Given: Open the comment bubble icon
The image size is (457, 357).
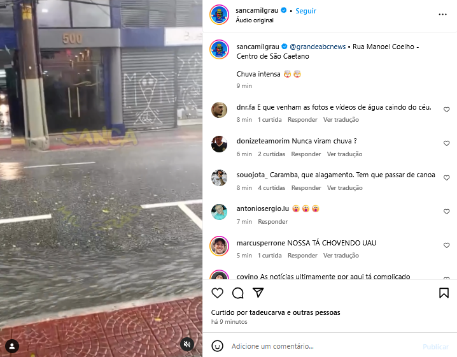Looking at the screenshot, I should (x=238, y=293).
